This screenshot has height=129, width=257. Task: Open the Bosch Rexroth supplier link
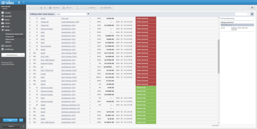pyautogui.click(x=46, y=46)
